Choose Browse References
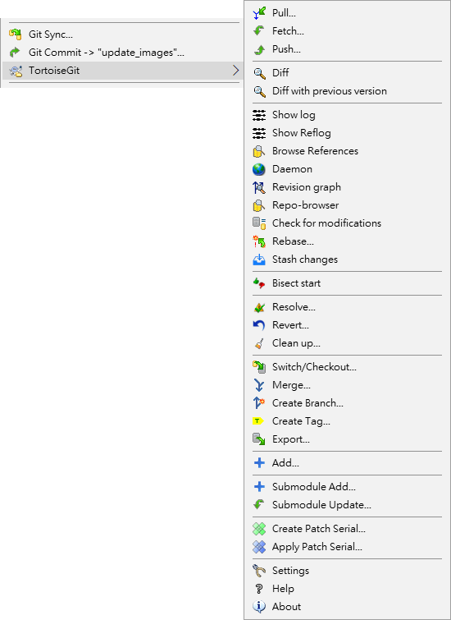This screenshot has height=620, width=451. [348, 151]
